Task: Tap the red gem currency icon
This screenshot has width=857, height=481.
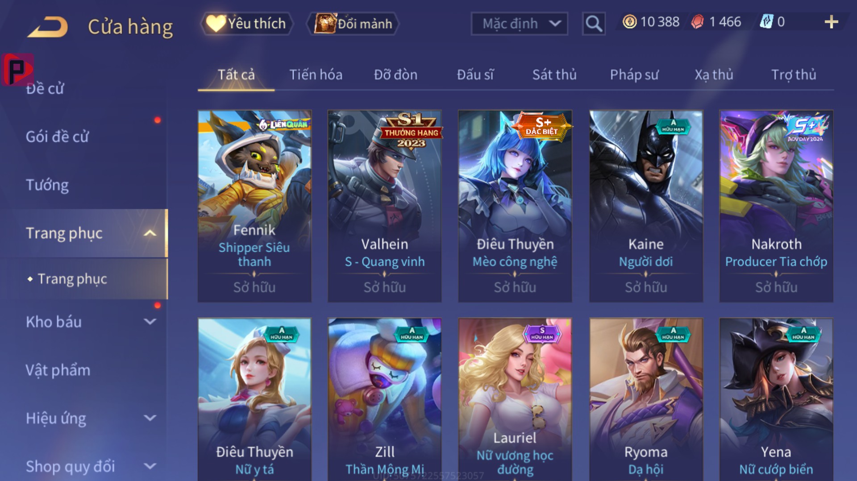Action: tap(697, 22)
